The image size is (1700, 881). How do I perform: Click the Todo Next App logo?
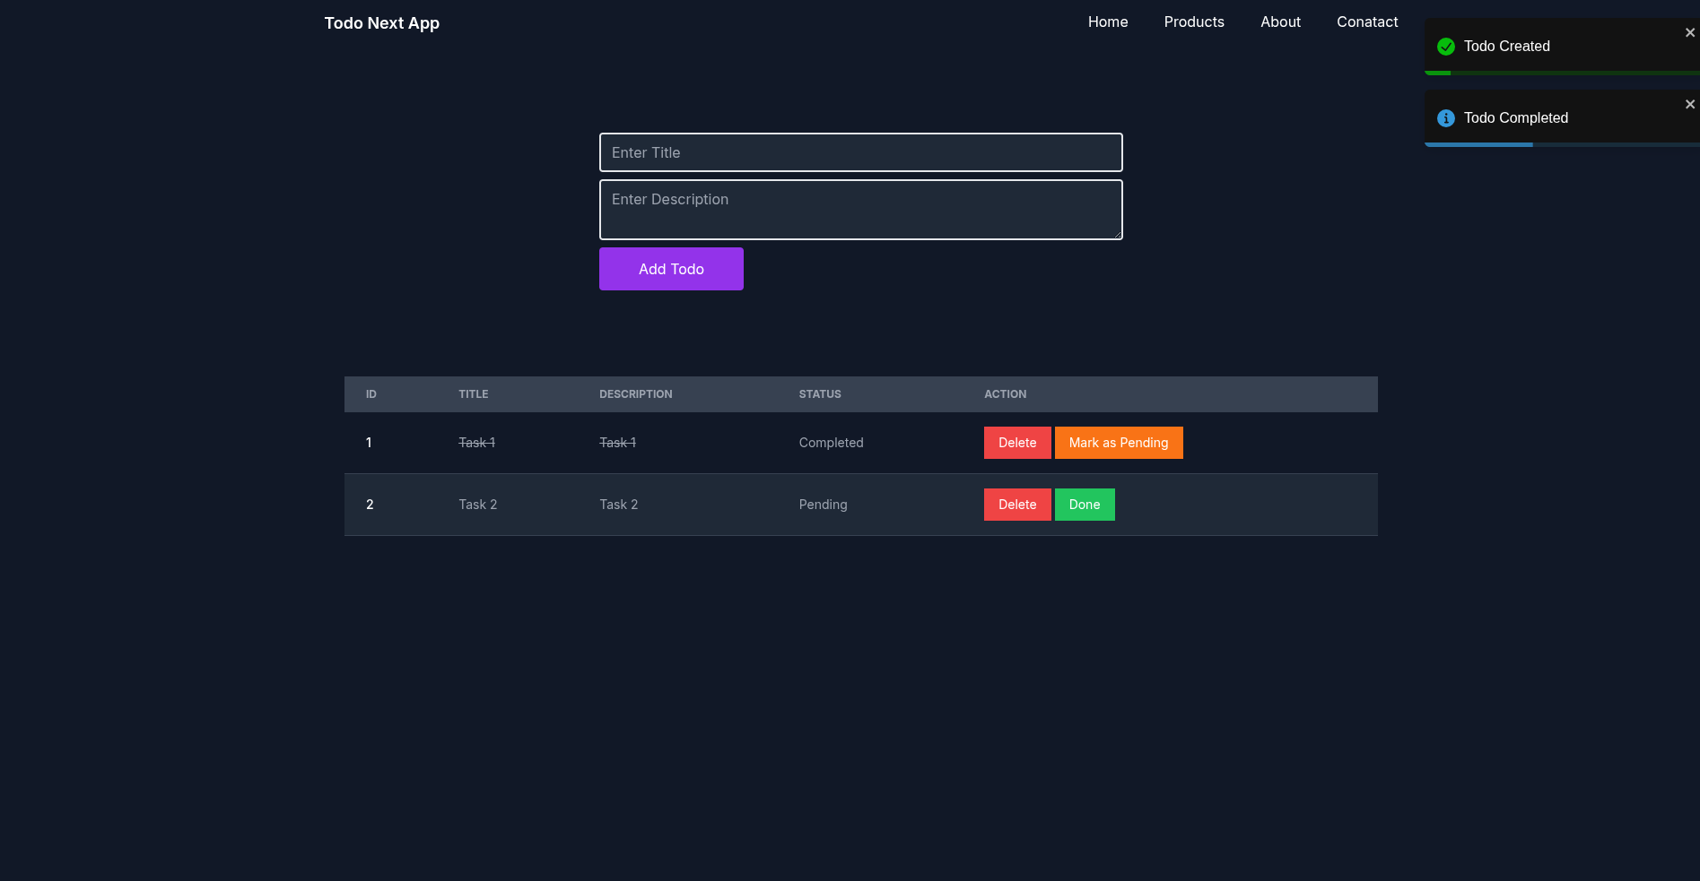coord(381,23)
